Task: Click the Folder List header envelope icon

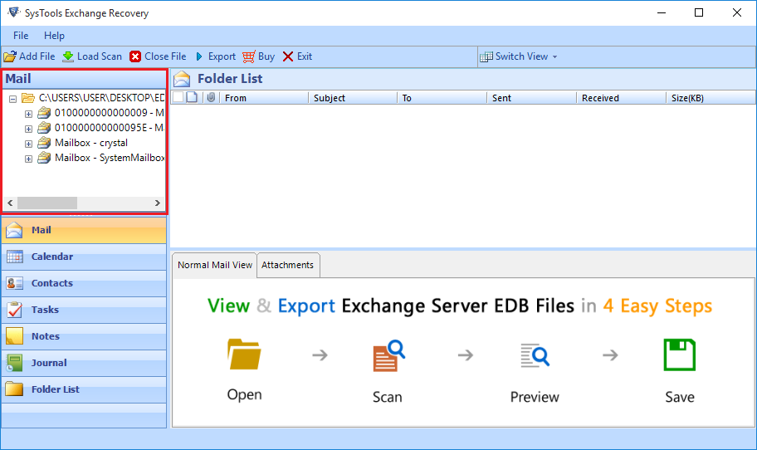Action: 182,79
